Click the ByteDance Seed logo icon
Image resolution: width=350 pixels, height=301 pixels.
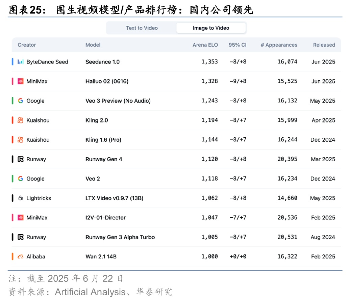pos(21,62)
